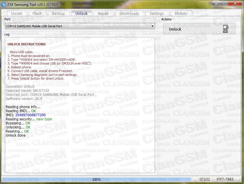244x184 pixels.
Task: Click the blue IMEI number in log
Action: click(30, 115)
